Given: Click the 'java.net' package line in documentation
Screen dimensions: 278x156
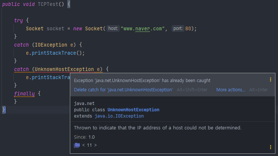Looking at the screenshot, I should click(x=84, y=104).
